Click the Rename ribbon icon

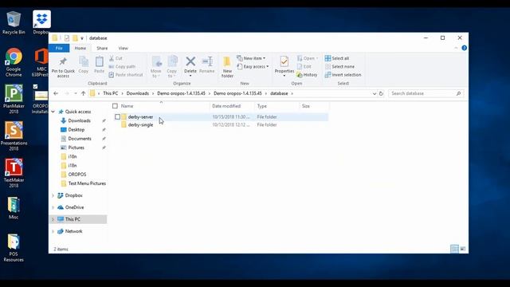[207, 61]
